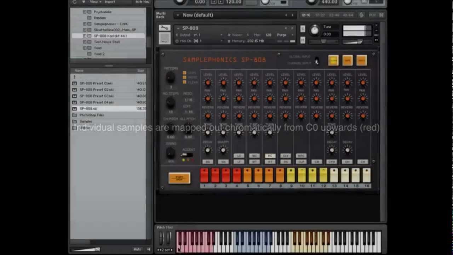Click the Solo S button on SP-808
The width and height of the screenshot is (453, 255).
pyautogui.click(x=303, y=29)
